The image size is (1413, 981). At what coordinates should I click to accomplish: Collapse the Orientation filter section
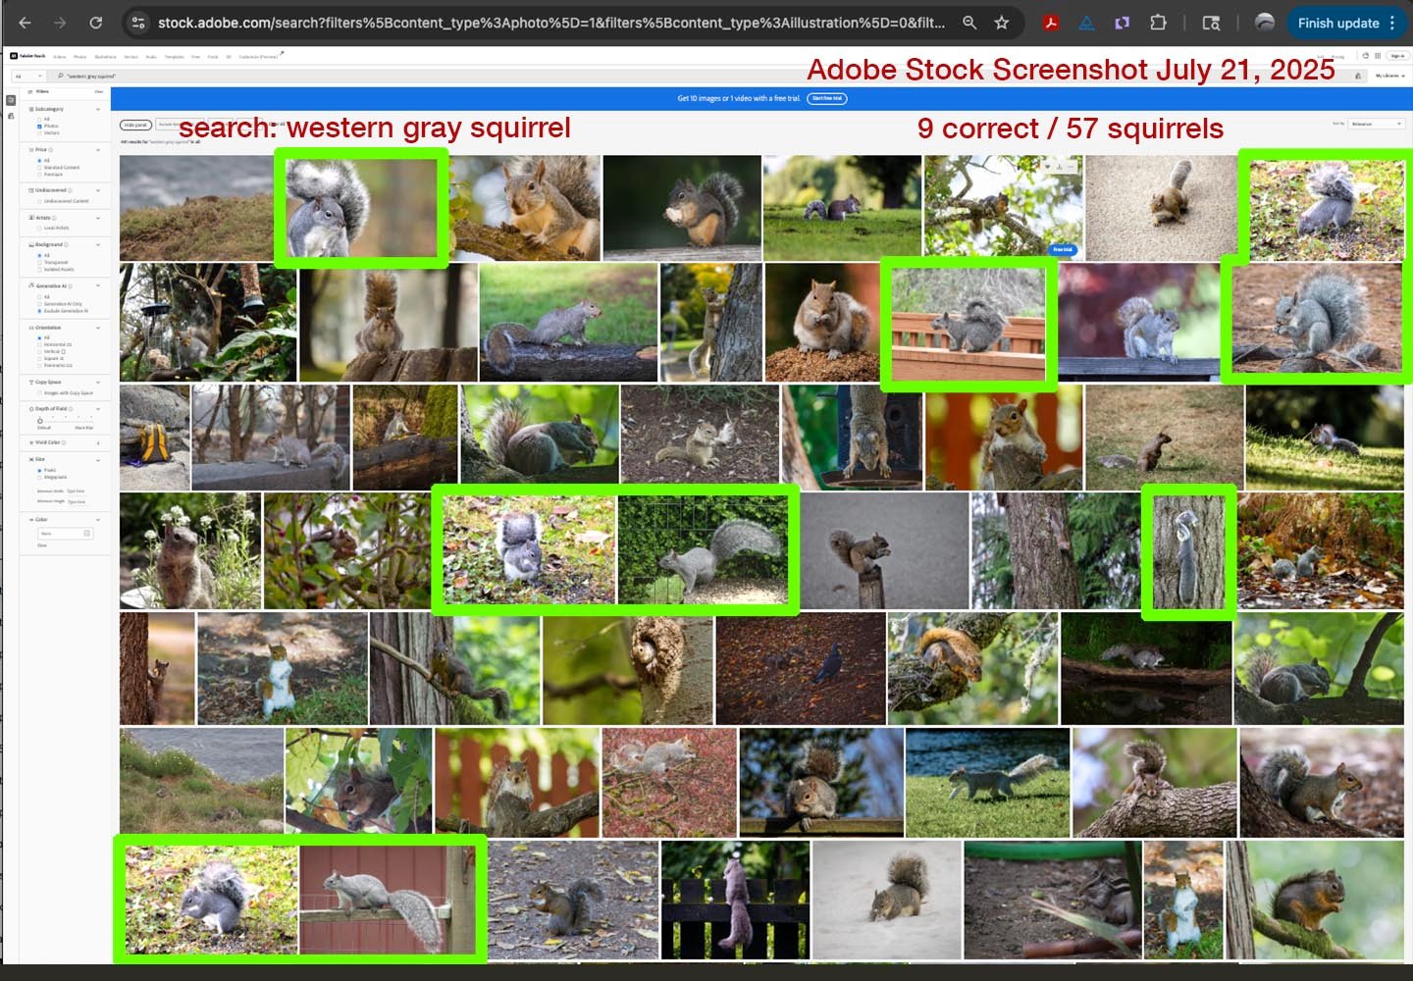pos(98,328)
